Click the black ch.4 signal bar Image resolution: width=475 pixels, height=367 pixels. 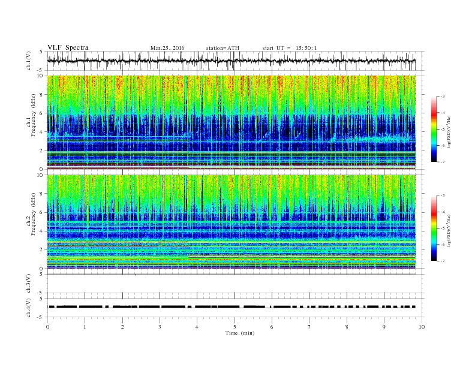click(232, 307)
